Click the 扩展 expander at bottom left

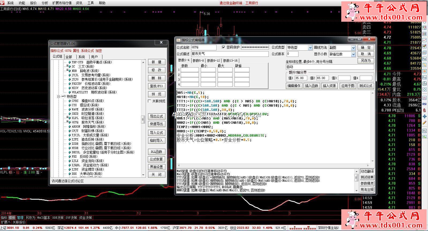pyautogui.click(x=5, y=222)
